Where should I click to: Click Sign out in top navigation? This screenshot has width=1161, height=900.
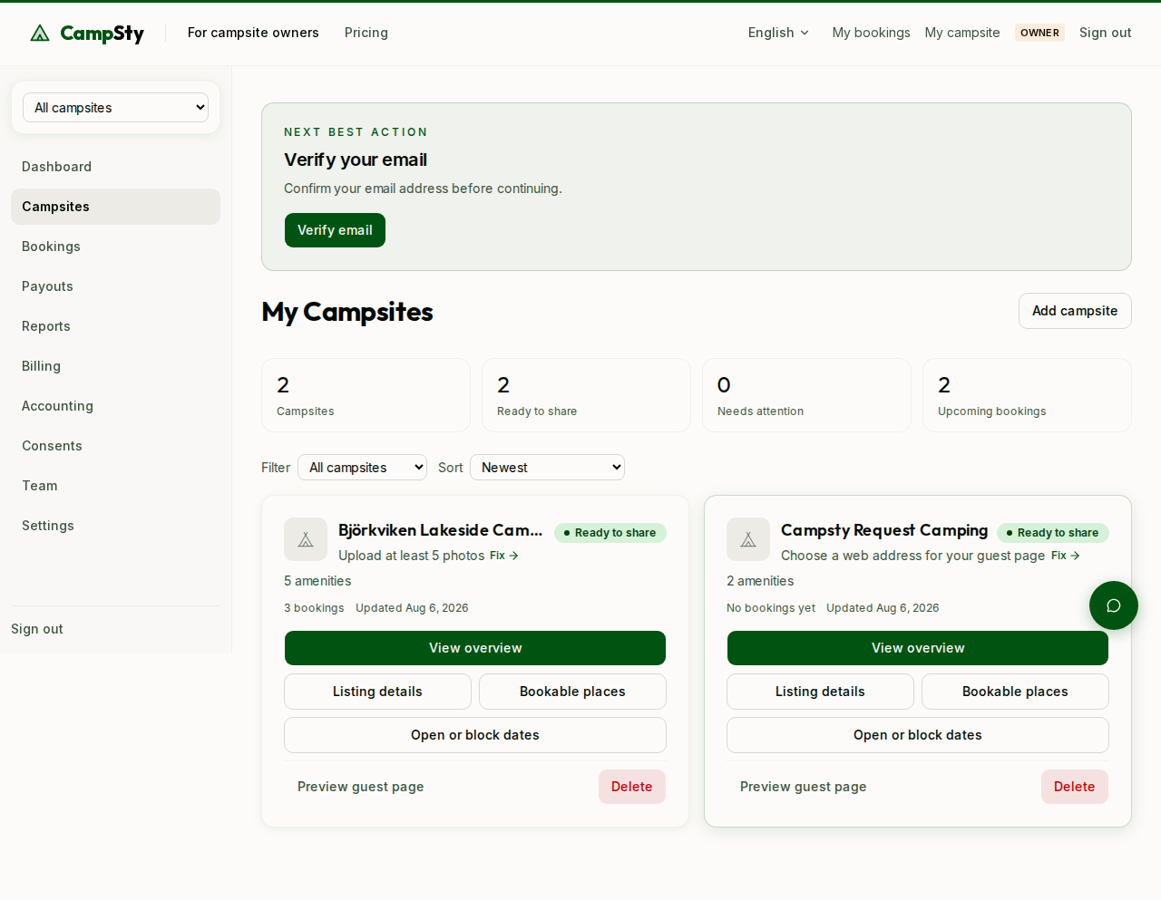point(1105,33)
